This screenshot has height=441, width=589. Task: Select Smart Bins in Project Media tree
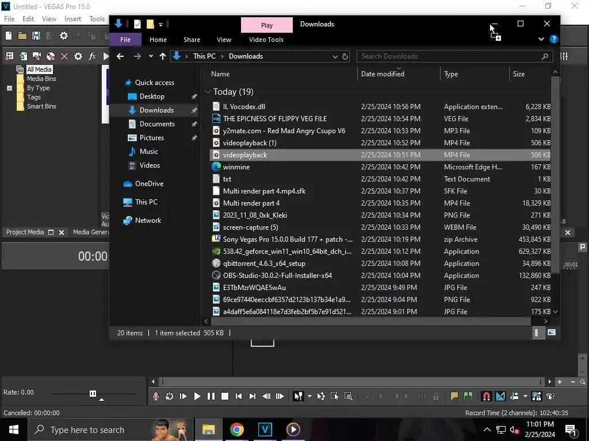(41, 106)
